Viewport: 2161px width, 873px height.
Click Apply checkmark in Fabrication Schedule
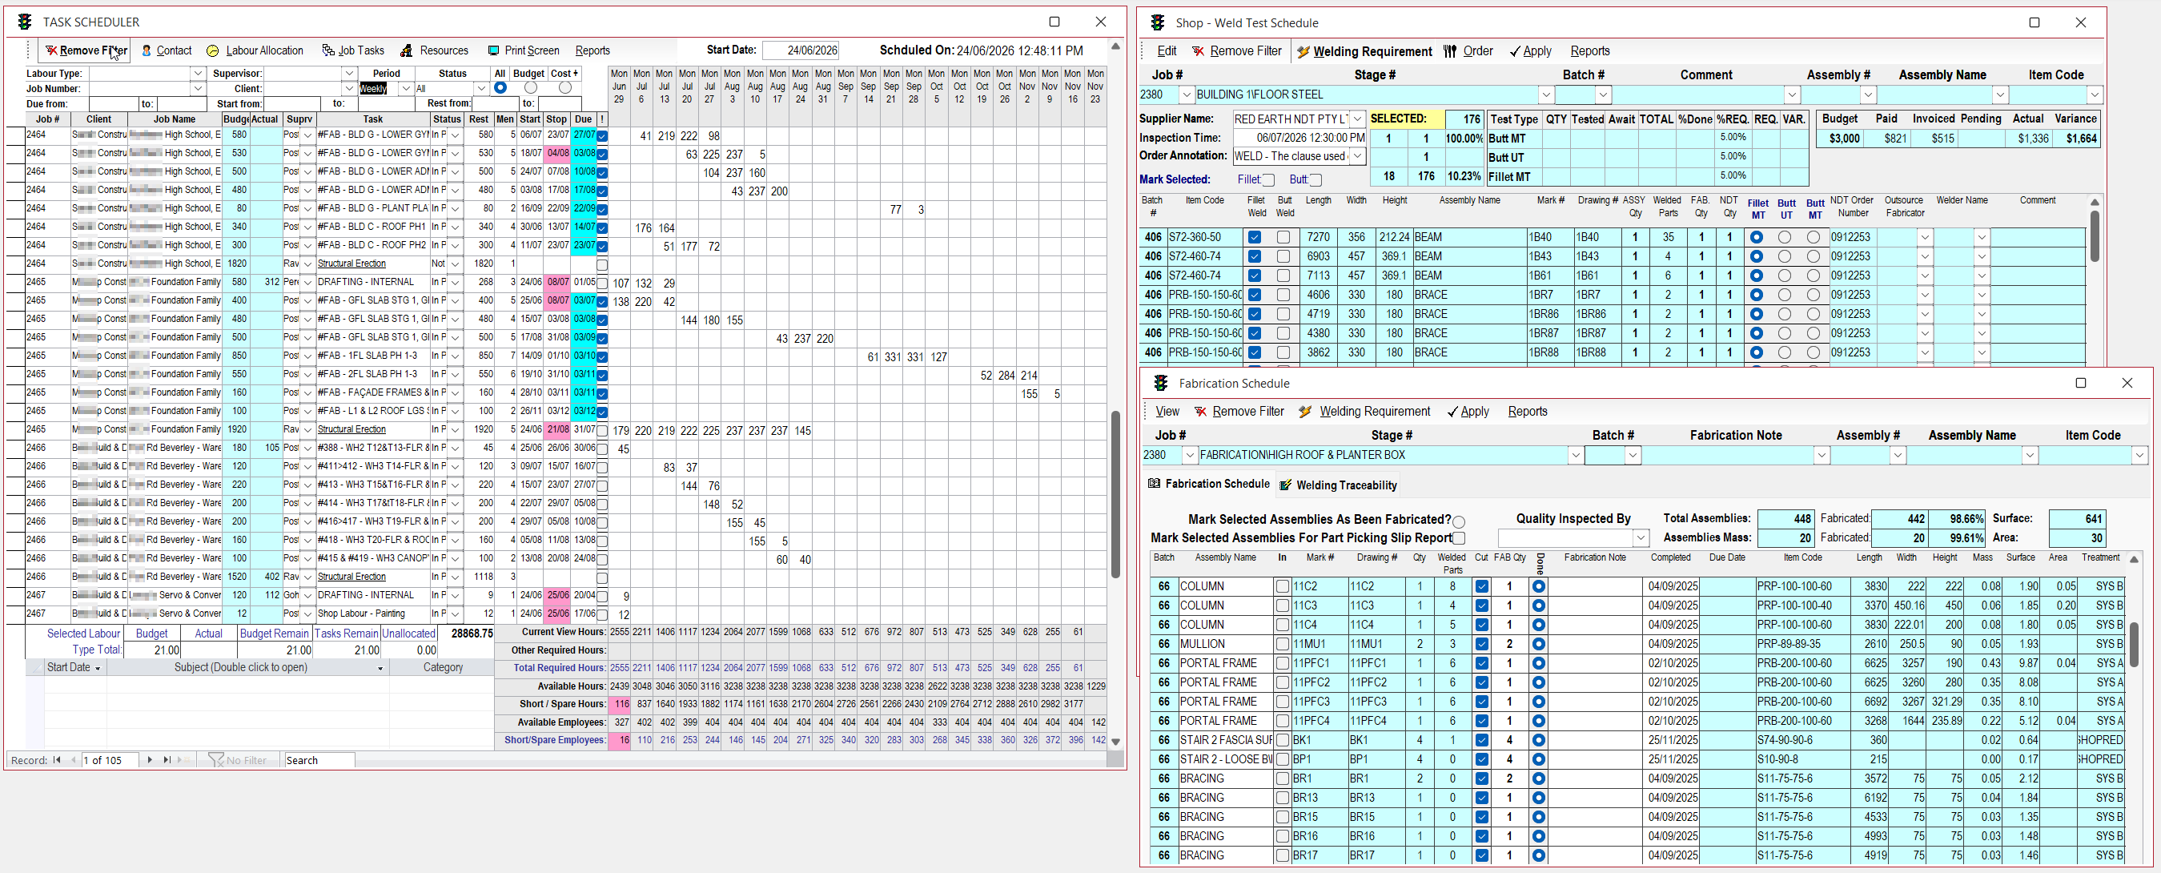pyautogui.click(x=1452, y=412)
